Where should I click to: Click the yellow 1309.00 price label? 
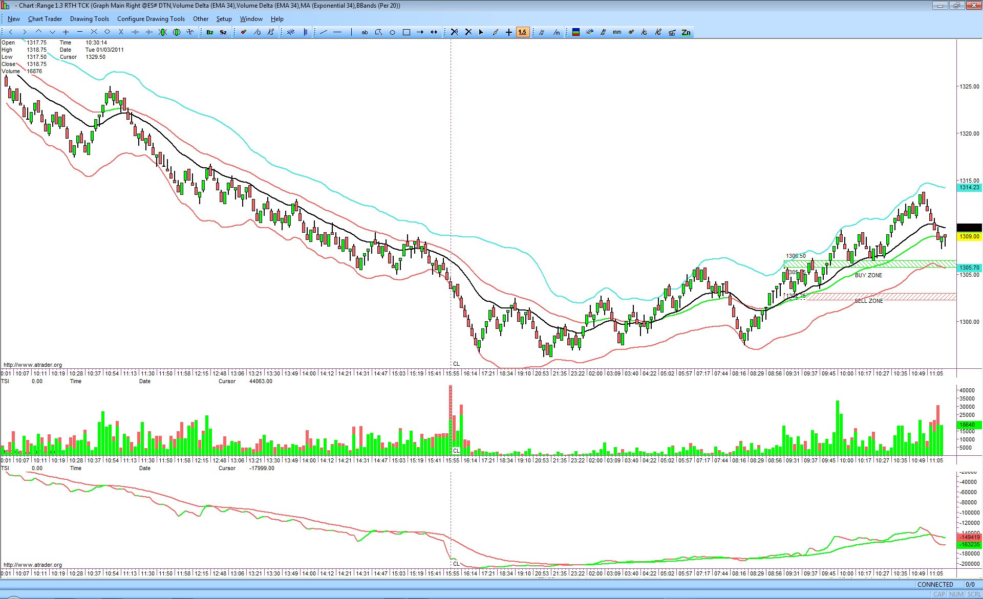(969, 236)
